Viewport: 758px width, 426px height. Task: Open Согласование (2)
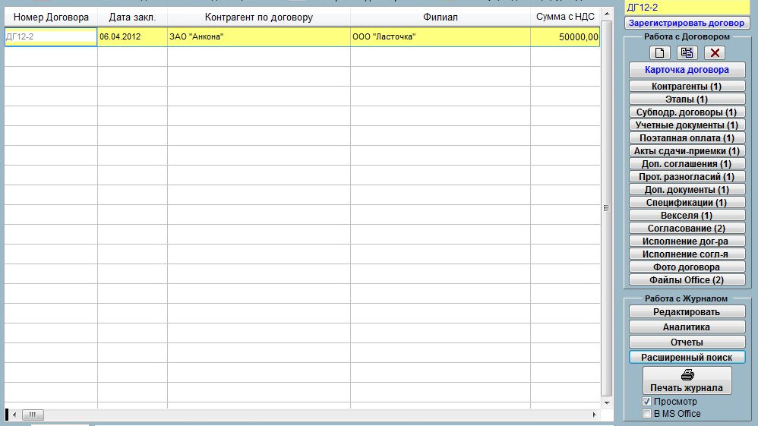pyautogui.click(x=687, y=229)
